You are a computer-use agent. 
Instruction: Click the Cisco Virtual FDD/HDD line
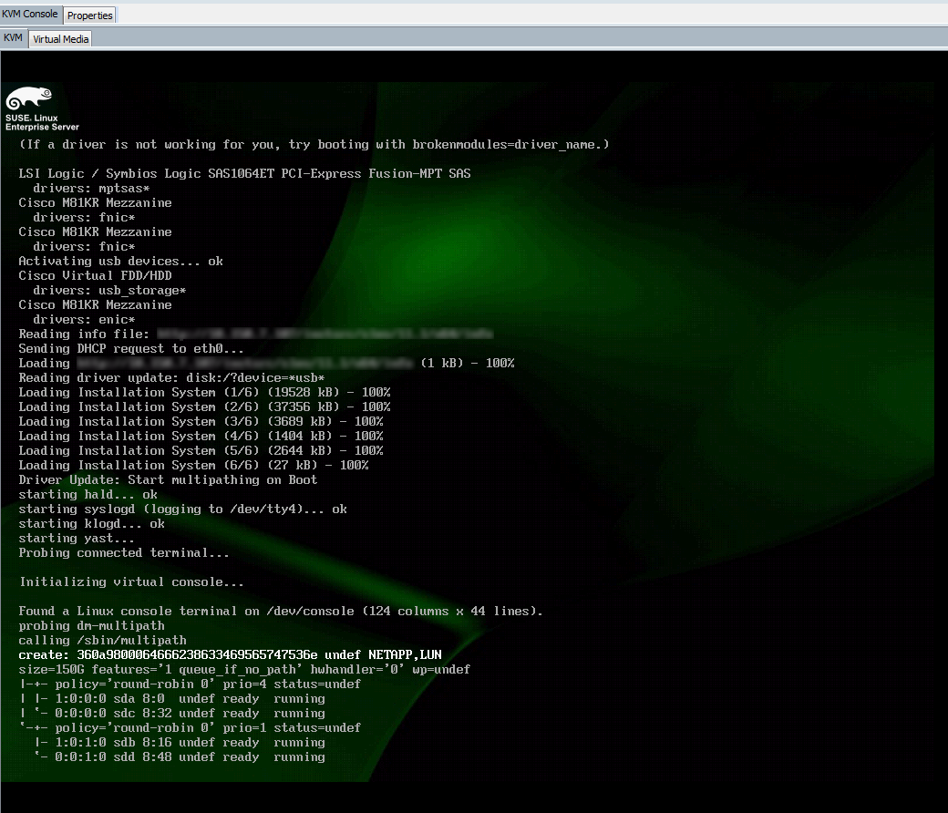click(x=95, y=275)
